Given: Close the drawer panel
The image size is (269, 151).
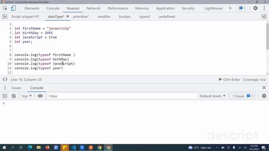Looking at the screenshot, I should pyautogui.click(x=264, y=88).
